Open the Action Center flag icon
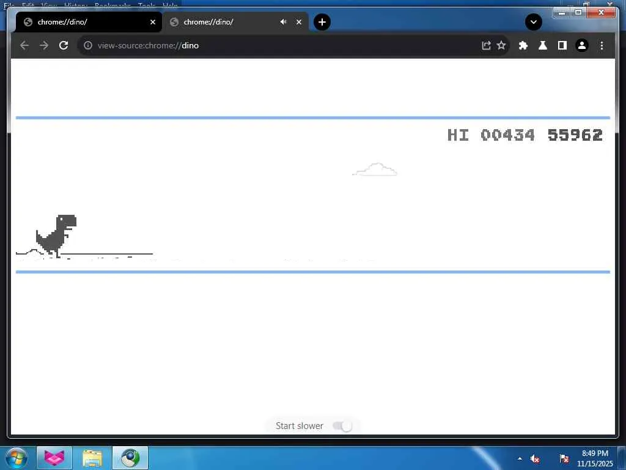This screenshot has width=626, height=470. [564, 458]
